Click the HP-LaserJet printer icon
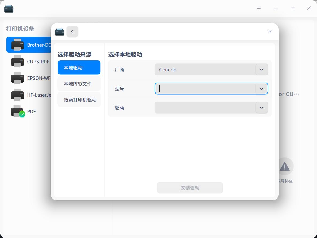 pyautogui.click(x=18, y=95)
